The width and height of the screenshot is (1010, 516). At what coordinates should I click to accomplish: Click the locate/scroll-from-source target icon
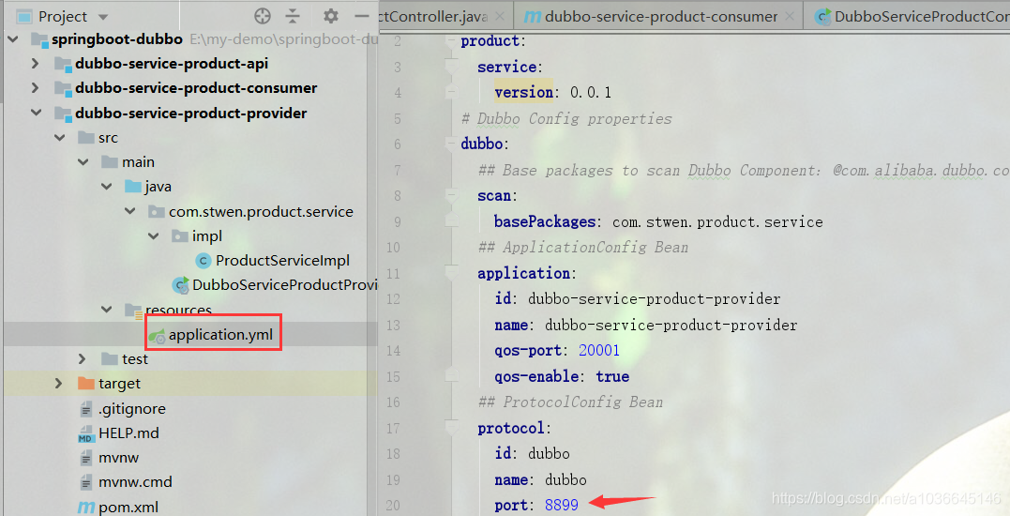tap(263, 16)
